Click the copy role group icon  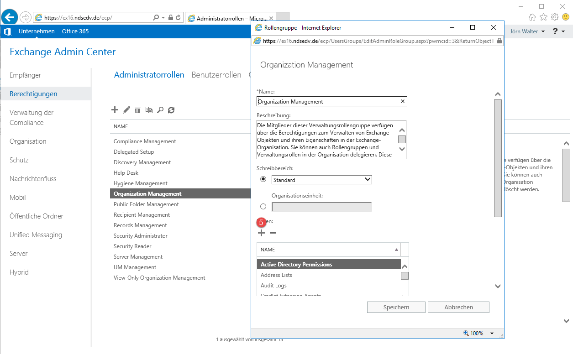tap(149, 110)
